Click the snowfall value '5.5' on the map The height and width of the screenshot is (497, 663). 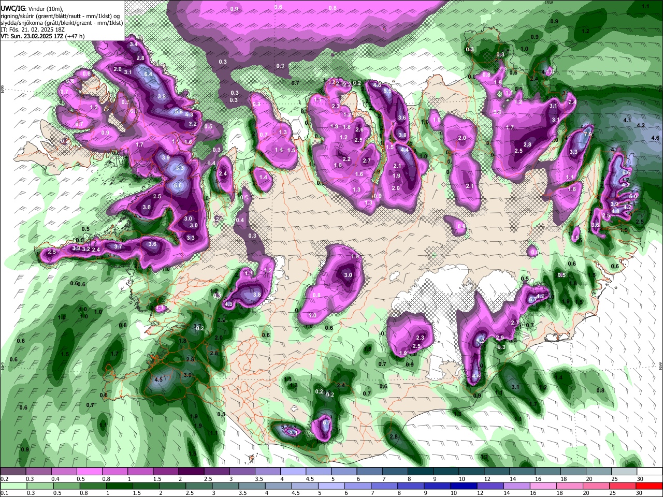[x=387, y=91]
